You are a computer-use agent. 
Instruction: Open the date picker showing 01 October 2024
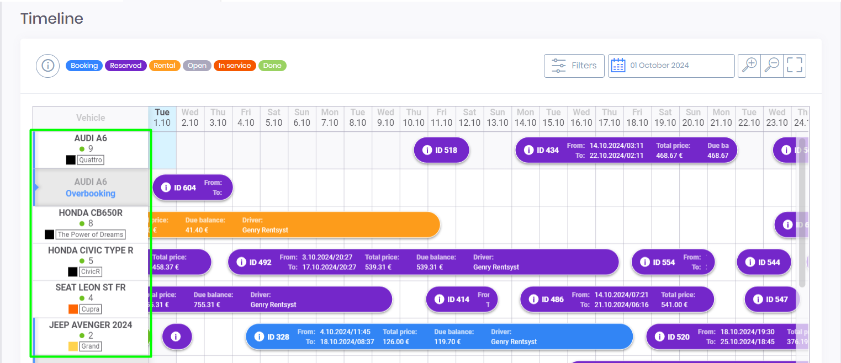click(x=671, y=66)
